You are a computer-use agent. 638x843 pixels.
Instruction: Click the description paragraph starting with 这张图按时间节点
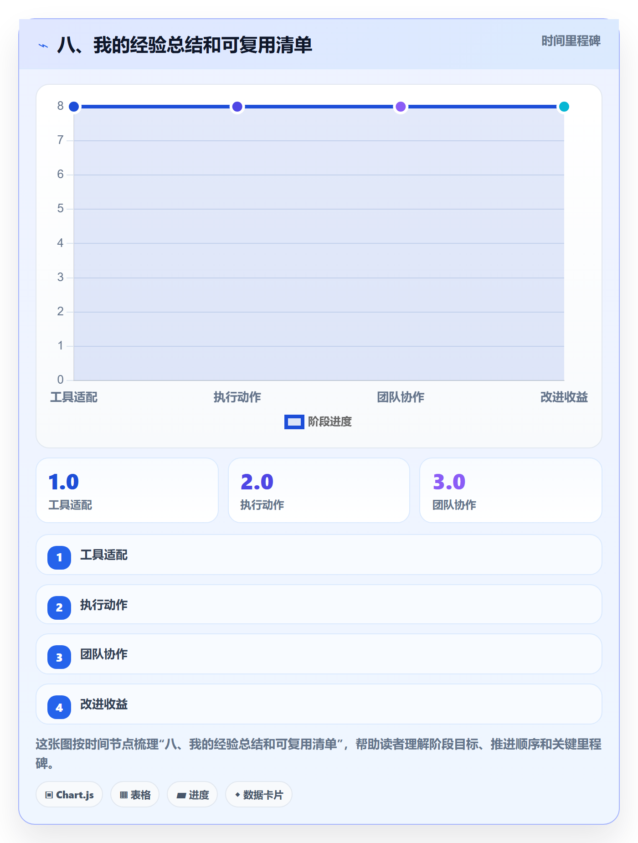pos(319,754)
